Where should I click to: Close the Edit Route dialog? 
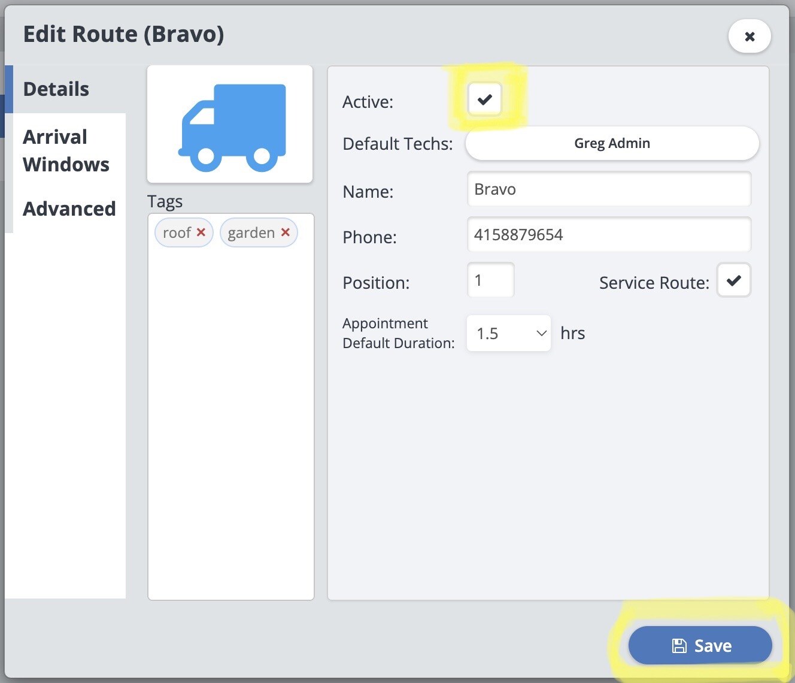coord(749,37)
